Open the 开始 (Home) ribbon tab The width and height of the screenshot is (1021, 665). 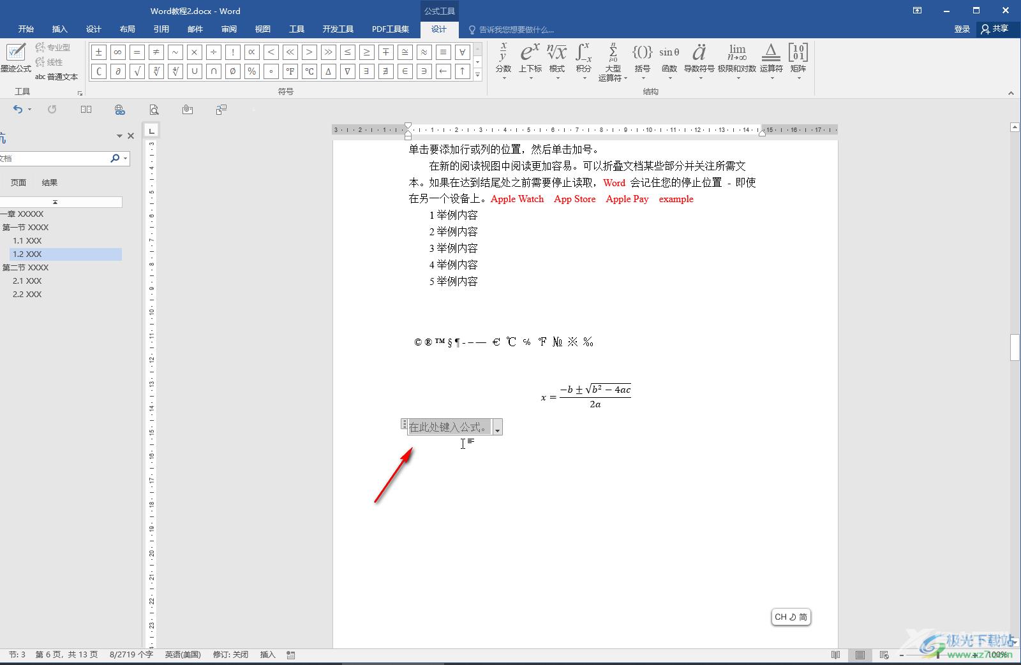(x=26, y=29)
